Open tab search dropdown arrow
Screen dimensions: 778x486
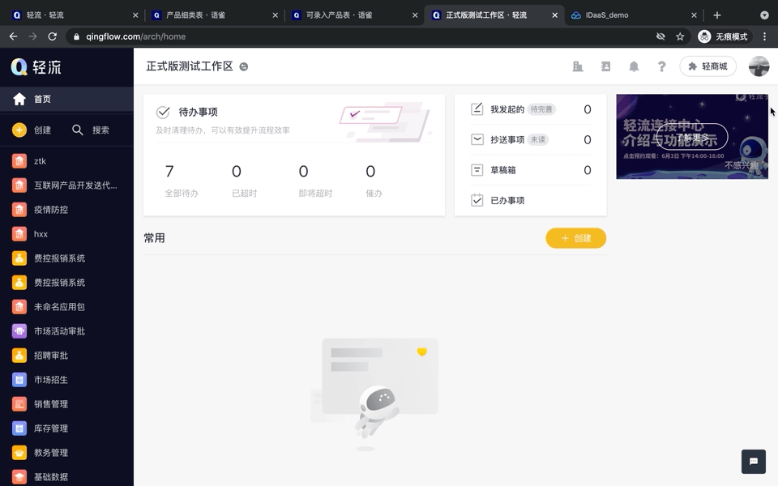(x=764, y=15)
